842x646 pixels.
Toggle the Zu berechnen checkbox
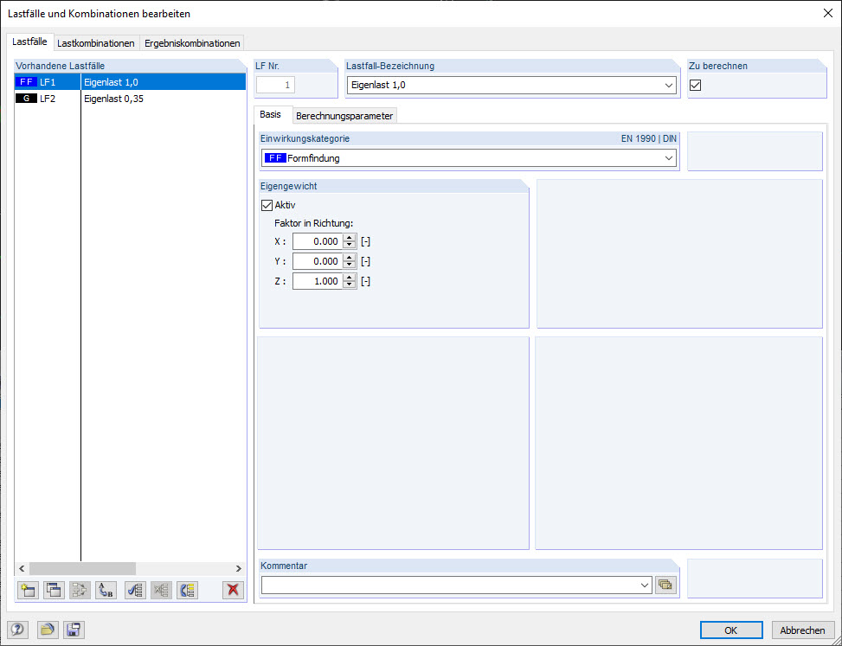tap(696, 85)
